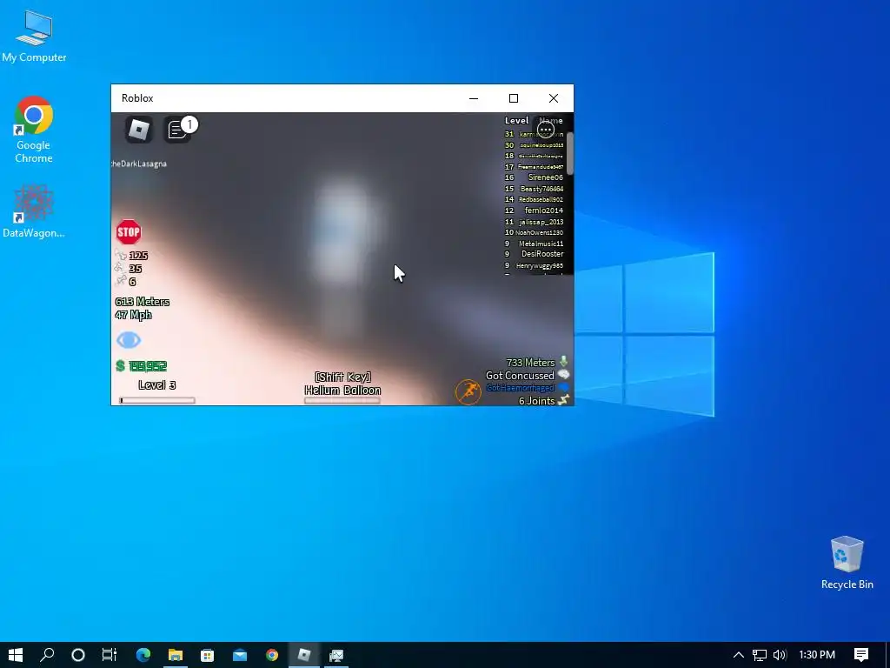Maximize the Roblox window

[x=514, y=98]
